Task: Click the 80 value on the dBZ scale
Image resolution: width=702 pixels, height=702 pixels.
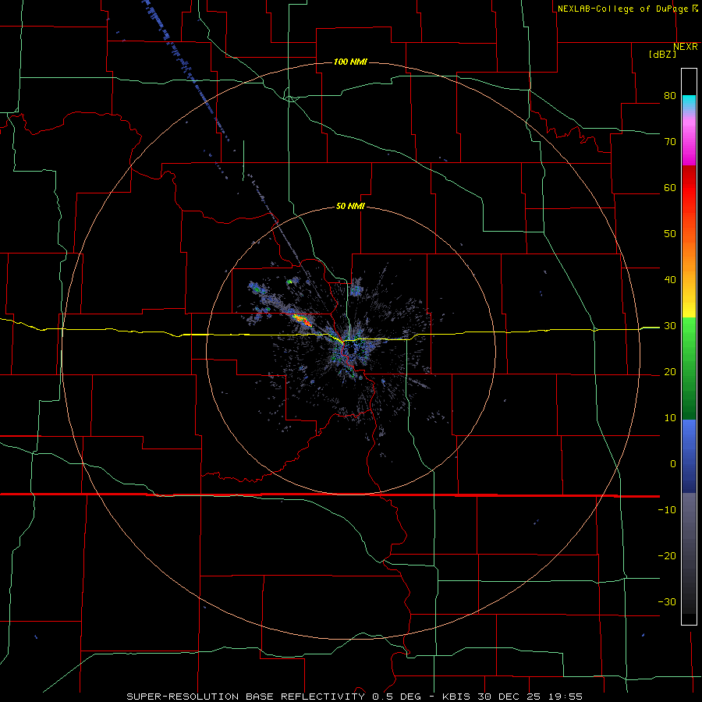Action: coord(670,96)
